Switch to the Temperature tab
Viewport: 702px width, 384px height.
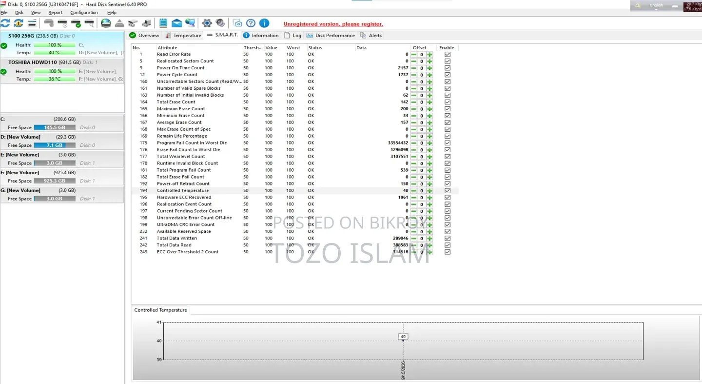point(183,36)
